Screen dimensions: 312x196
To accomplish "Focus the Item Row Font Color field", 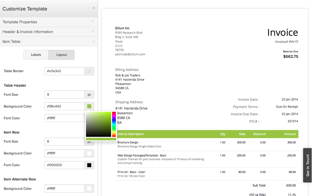I will [64, 165].
